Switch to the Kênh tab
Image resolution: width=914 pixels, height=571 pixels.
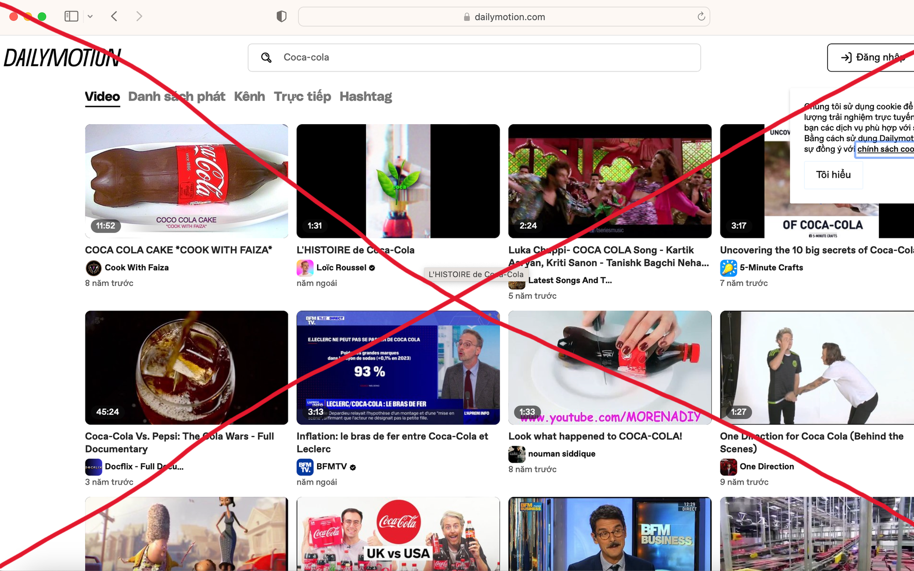click(250, 97)
